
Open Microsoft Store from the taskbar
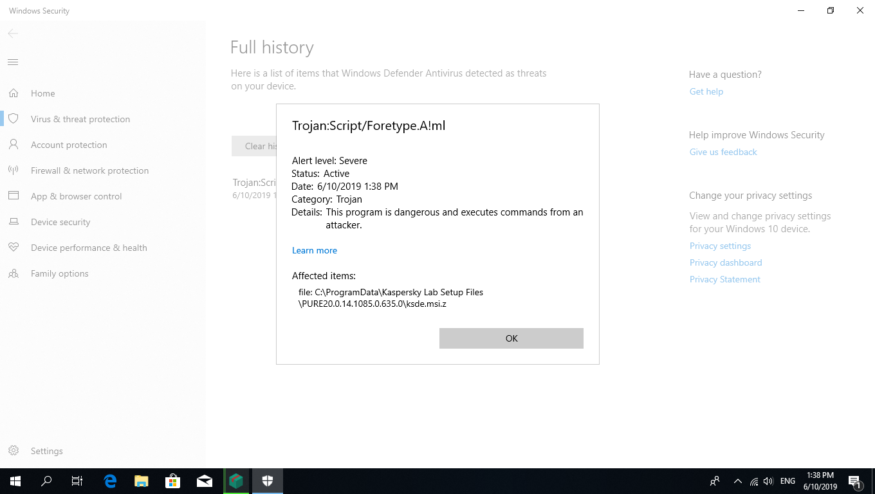tap(173, 481)
